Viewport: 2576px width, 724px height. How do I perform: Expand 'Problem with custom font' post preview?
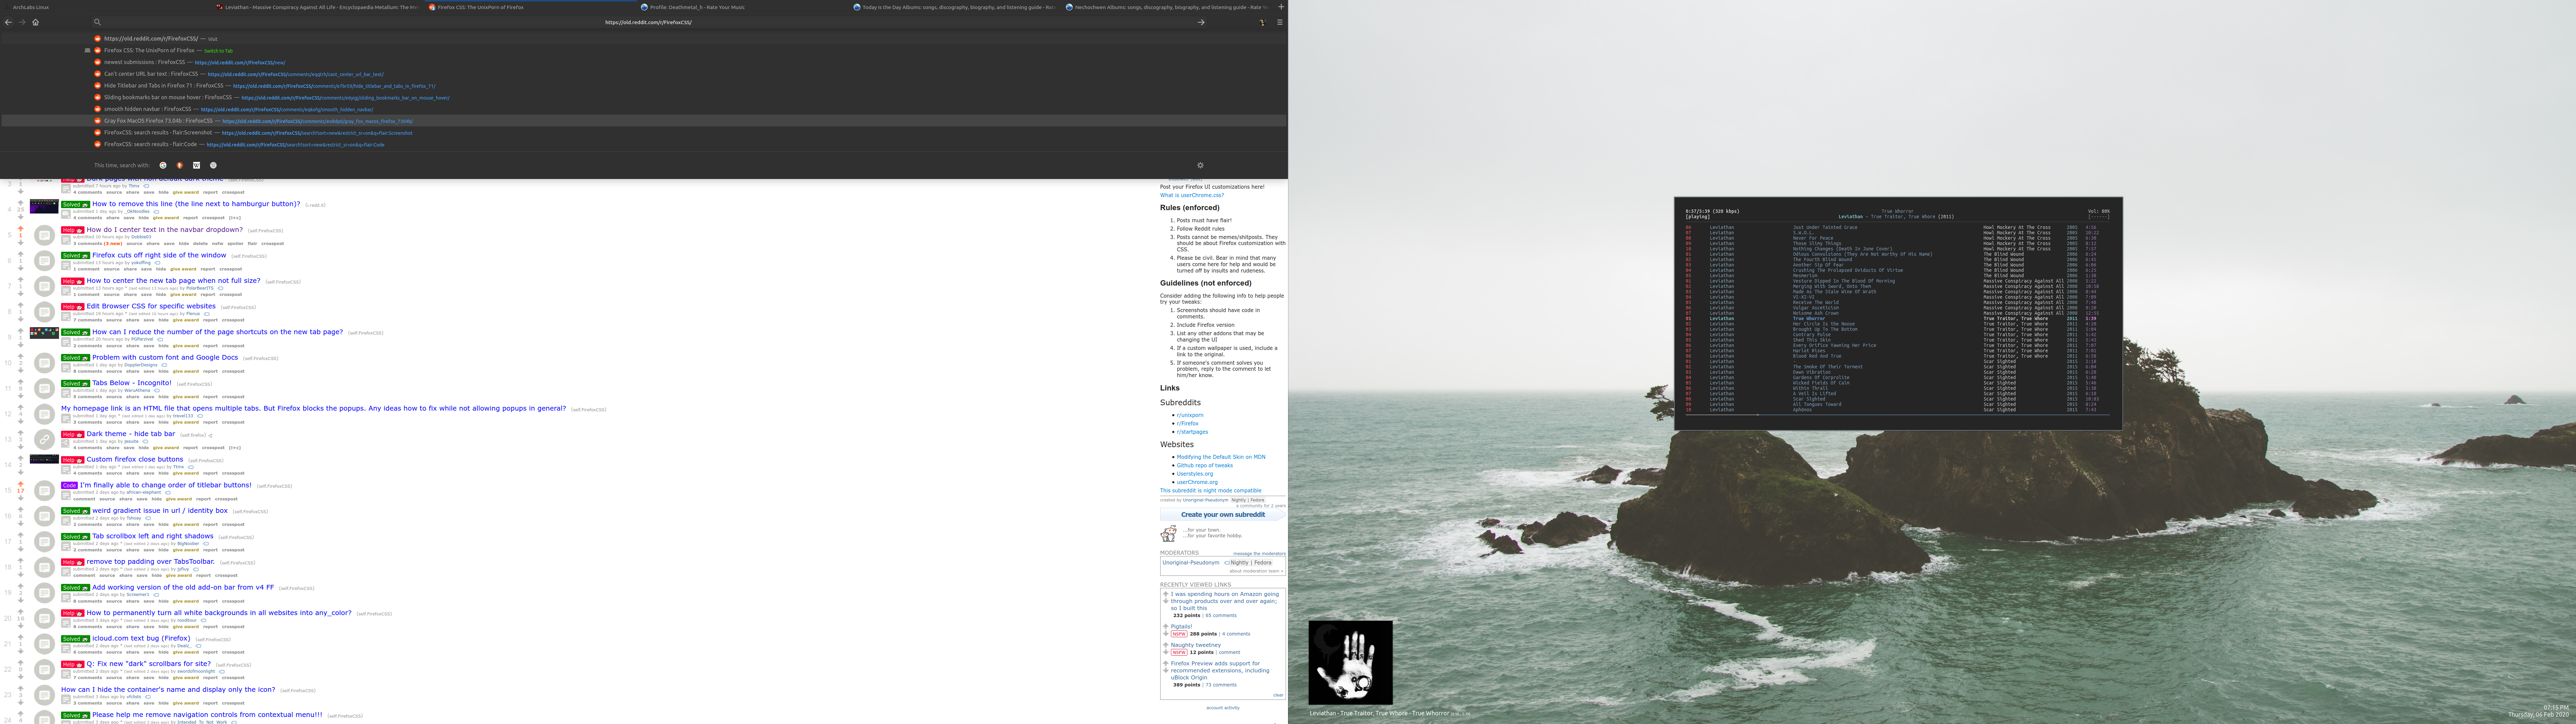pyautogui.click(x=66, y=368)
